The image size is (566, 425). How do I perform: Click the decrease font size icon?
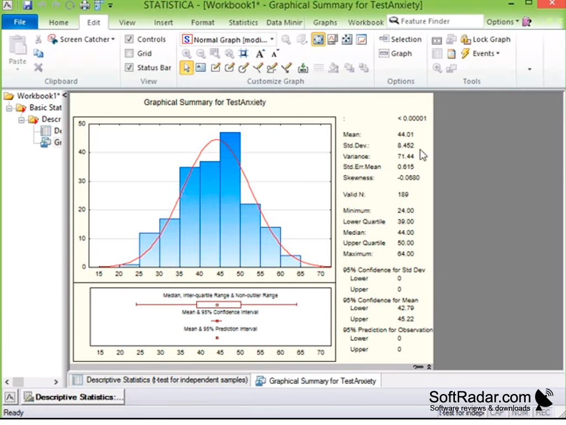(275, 54)
